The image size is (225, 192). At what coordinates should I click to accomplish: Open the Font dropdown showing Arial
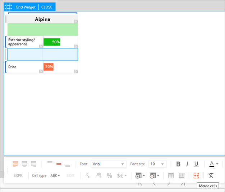109,164
